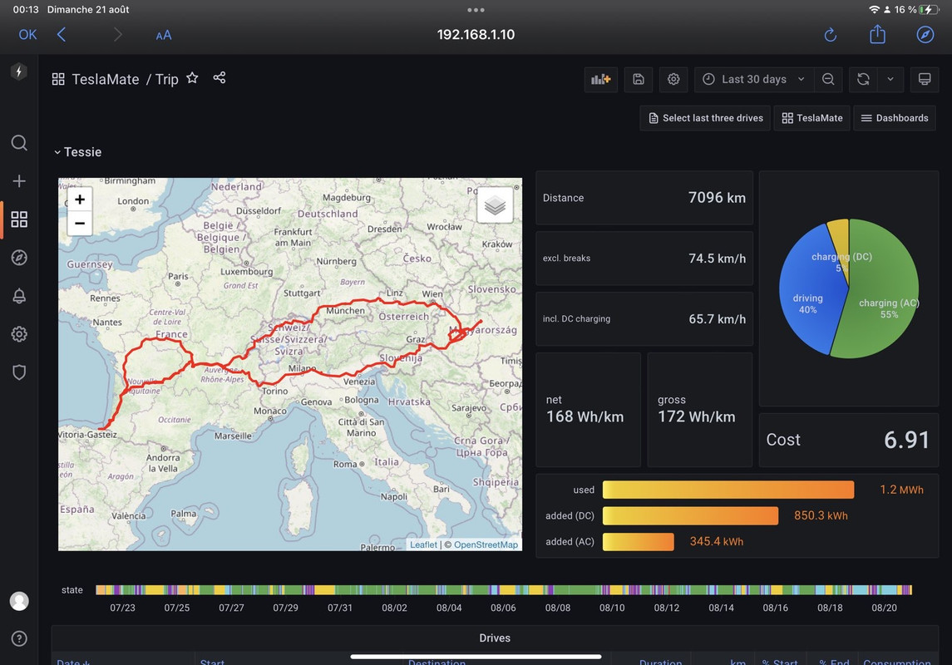Go back with the Safari back arrow
The image size is (952, 665).
point(62,35)
